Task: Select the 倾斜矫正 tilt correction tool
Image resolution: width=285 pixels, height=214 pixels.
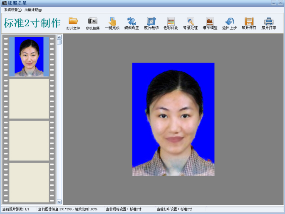Action: 131,23
